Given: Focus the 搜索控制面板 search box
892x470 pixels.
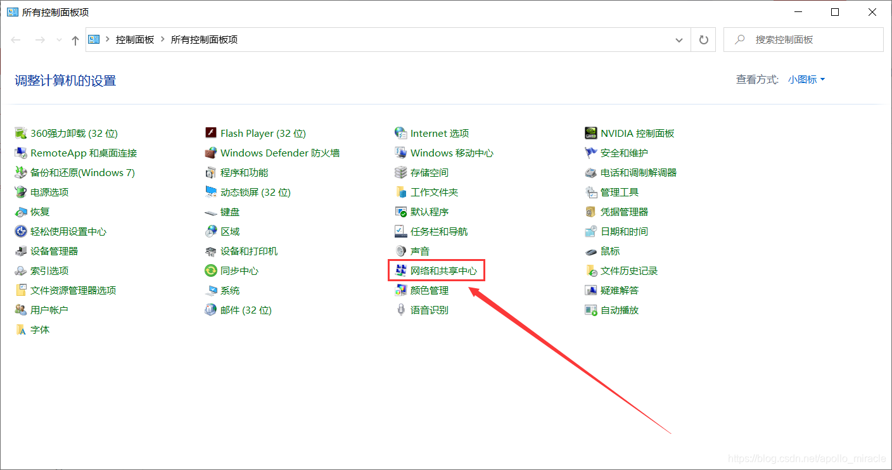Looking at the screenshot, I should coord(803,39).
